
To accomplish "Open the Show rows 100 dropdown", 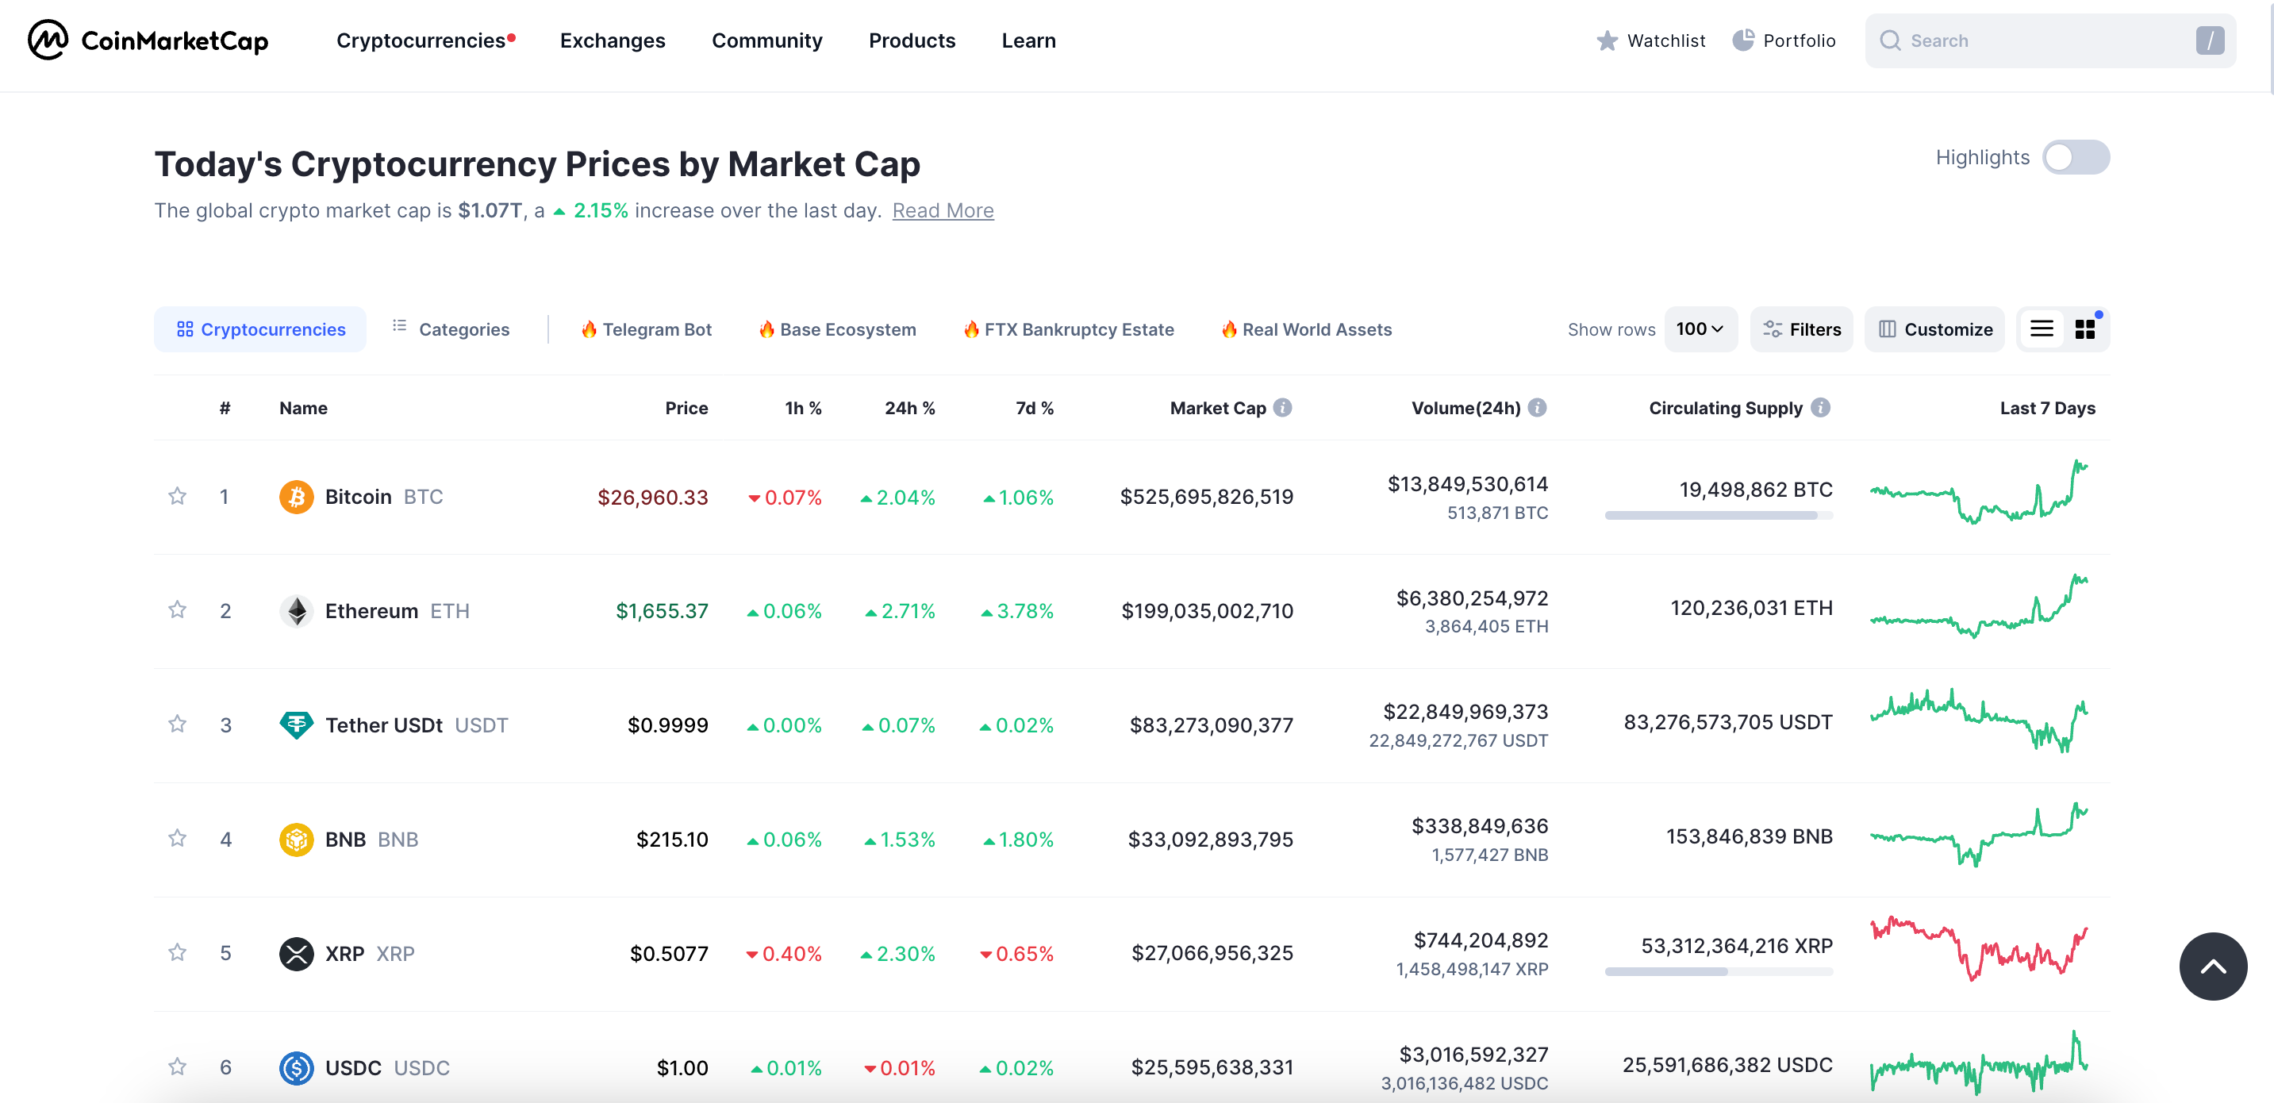I will click(1700, 329).
